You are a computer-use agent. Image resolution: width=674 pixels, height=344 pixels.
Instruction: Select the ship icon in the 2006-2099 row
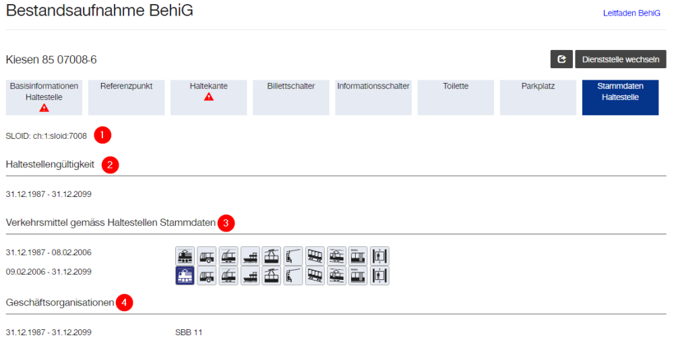tap(249, 275)
